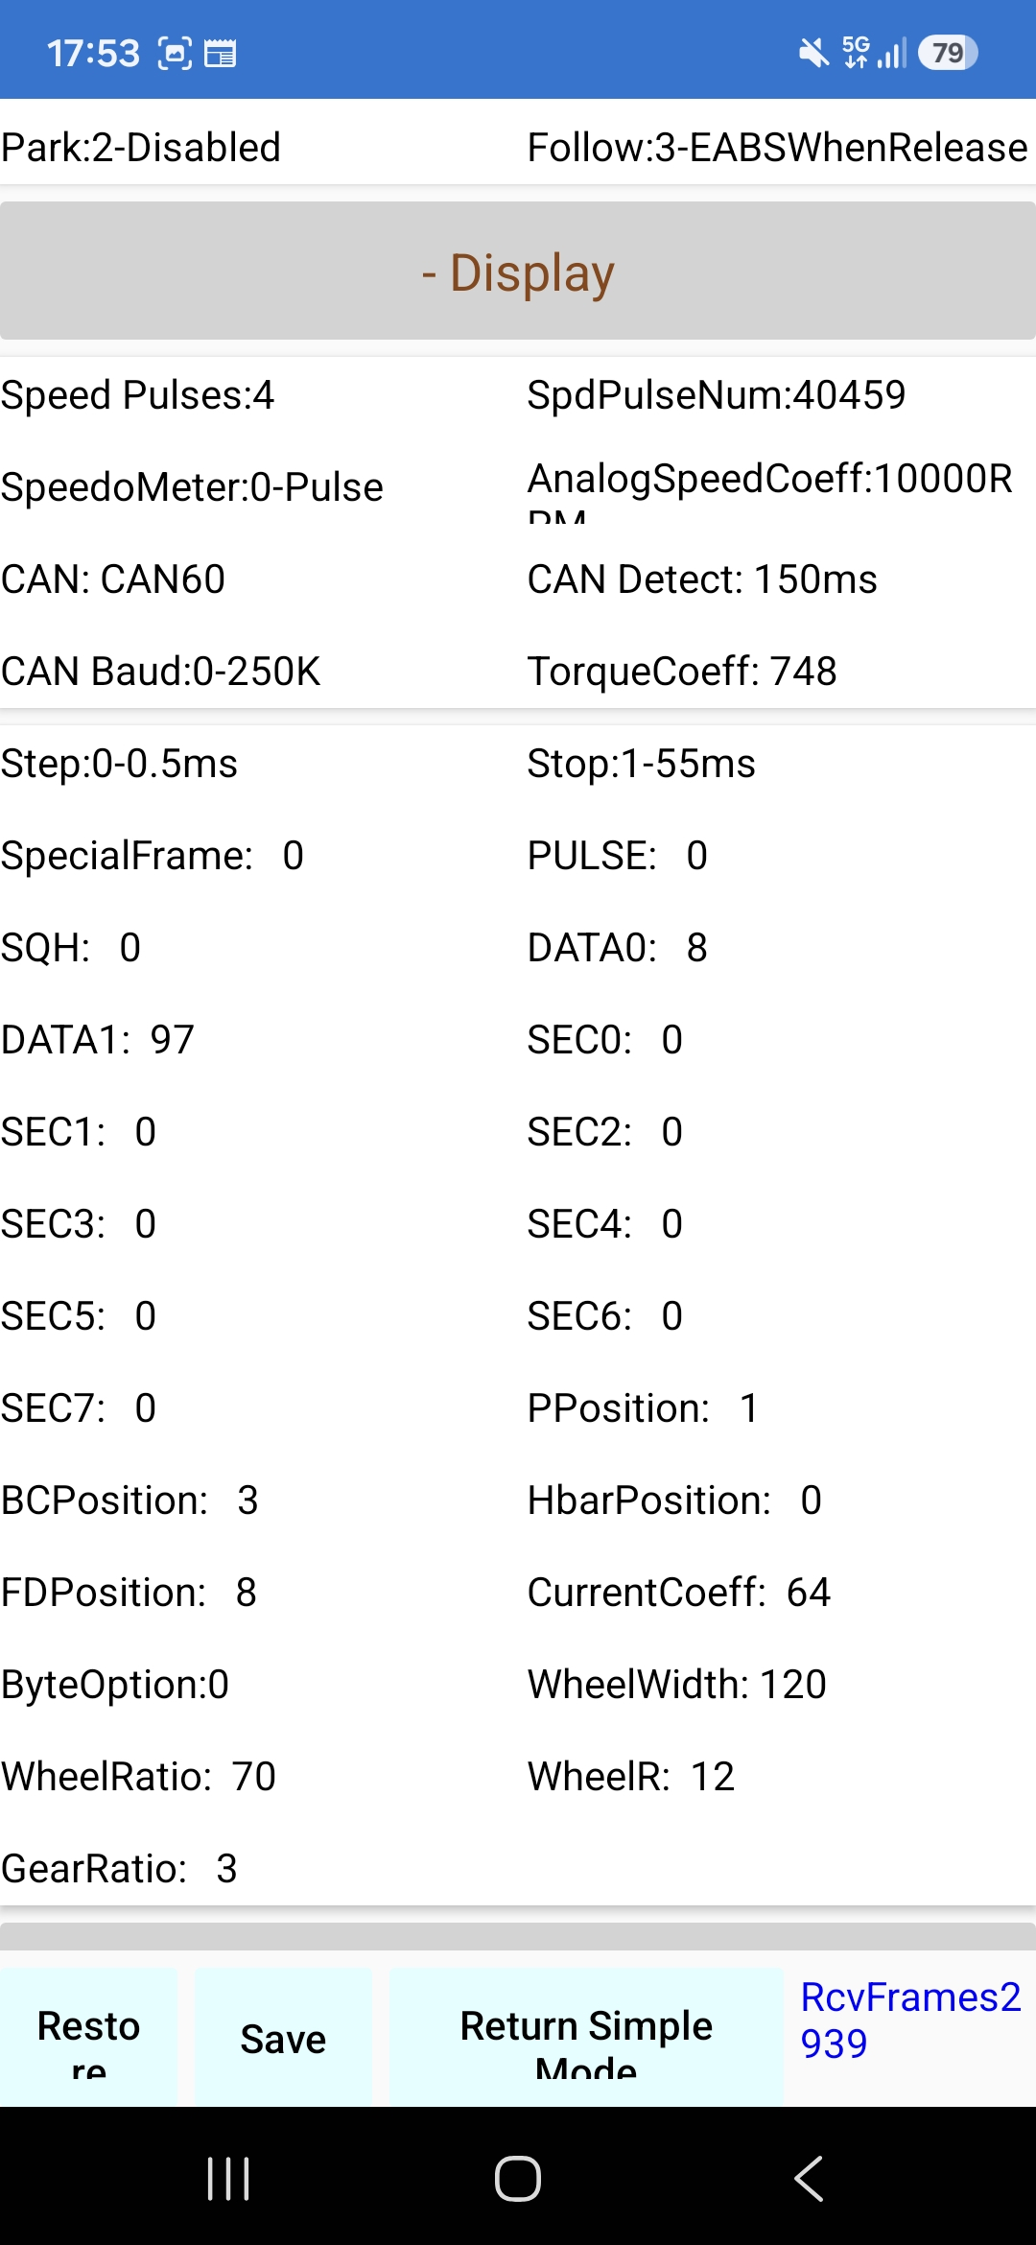Tap the muted sound status icon
This screenshot has width=1036, height=2245.
813,53
